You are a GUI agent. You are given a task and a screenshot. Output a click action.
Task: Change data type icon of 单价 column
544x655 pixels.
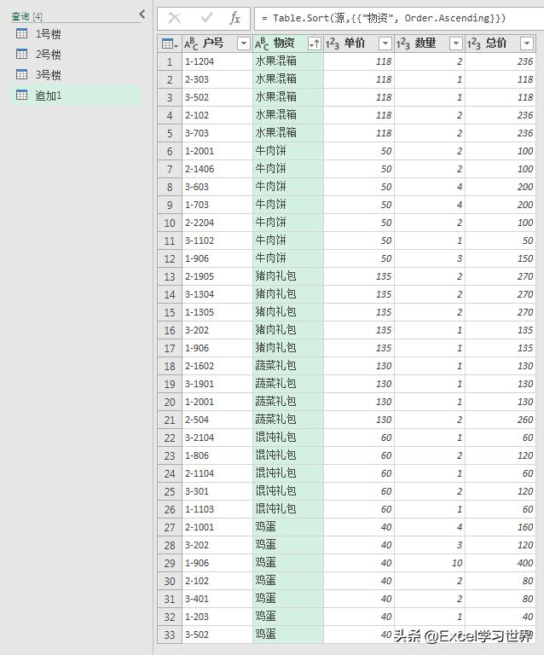point(333,43)
